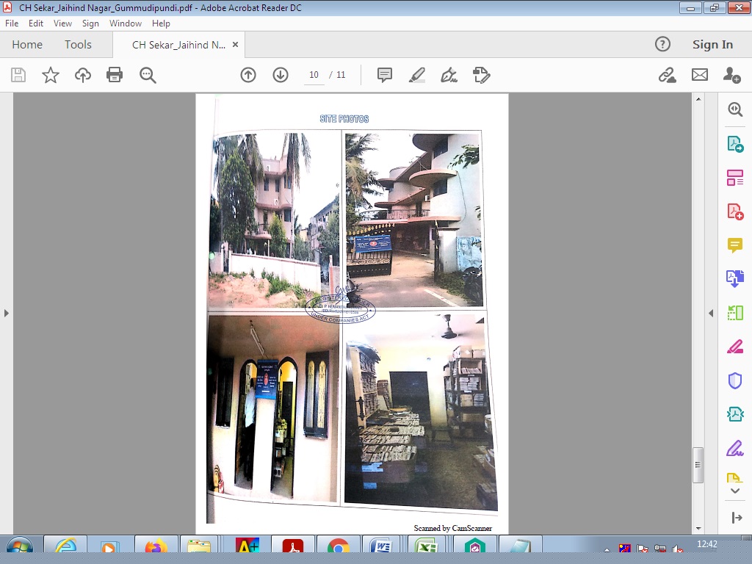Upload the file using the cloud icon
752x564 pixels.
click(x=82, y=75)
